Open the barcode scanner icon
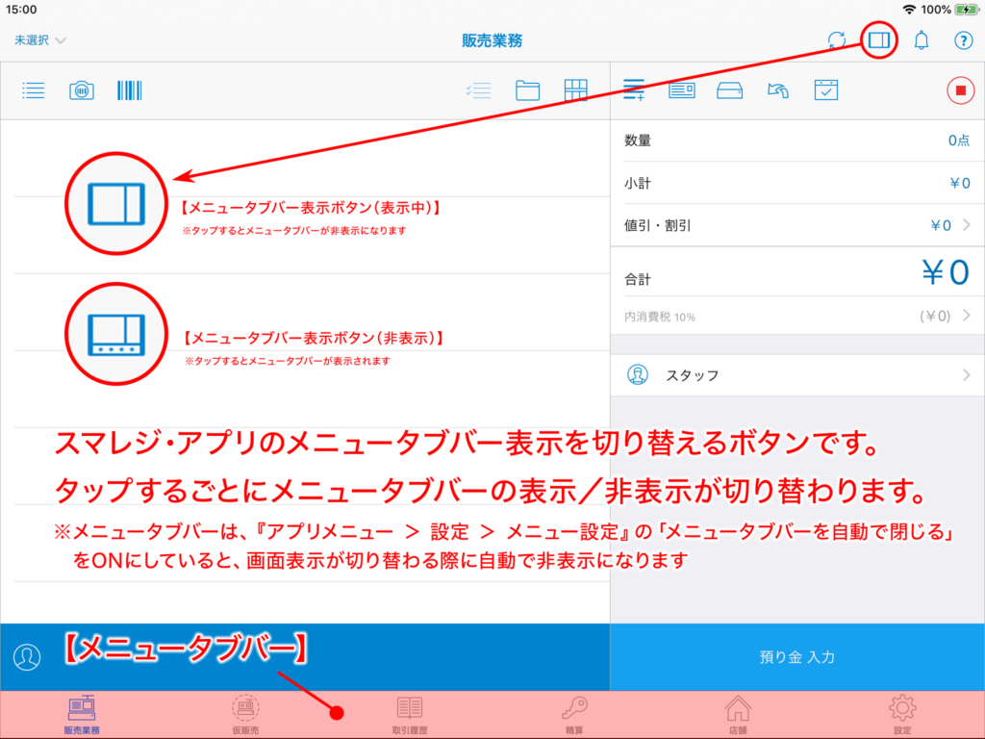This screenshot has width=985, height=739. click(129, 90)
